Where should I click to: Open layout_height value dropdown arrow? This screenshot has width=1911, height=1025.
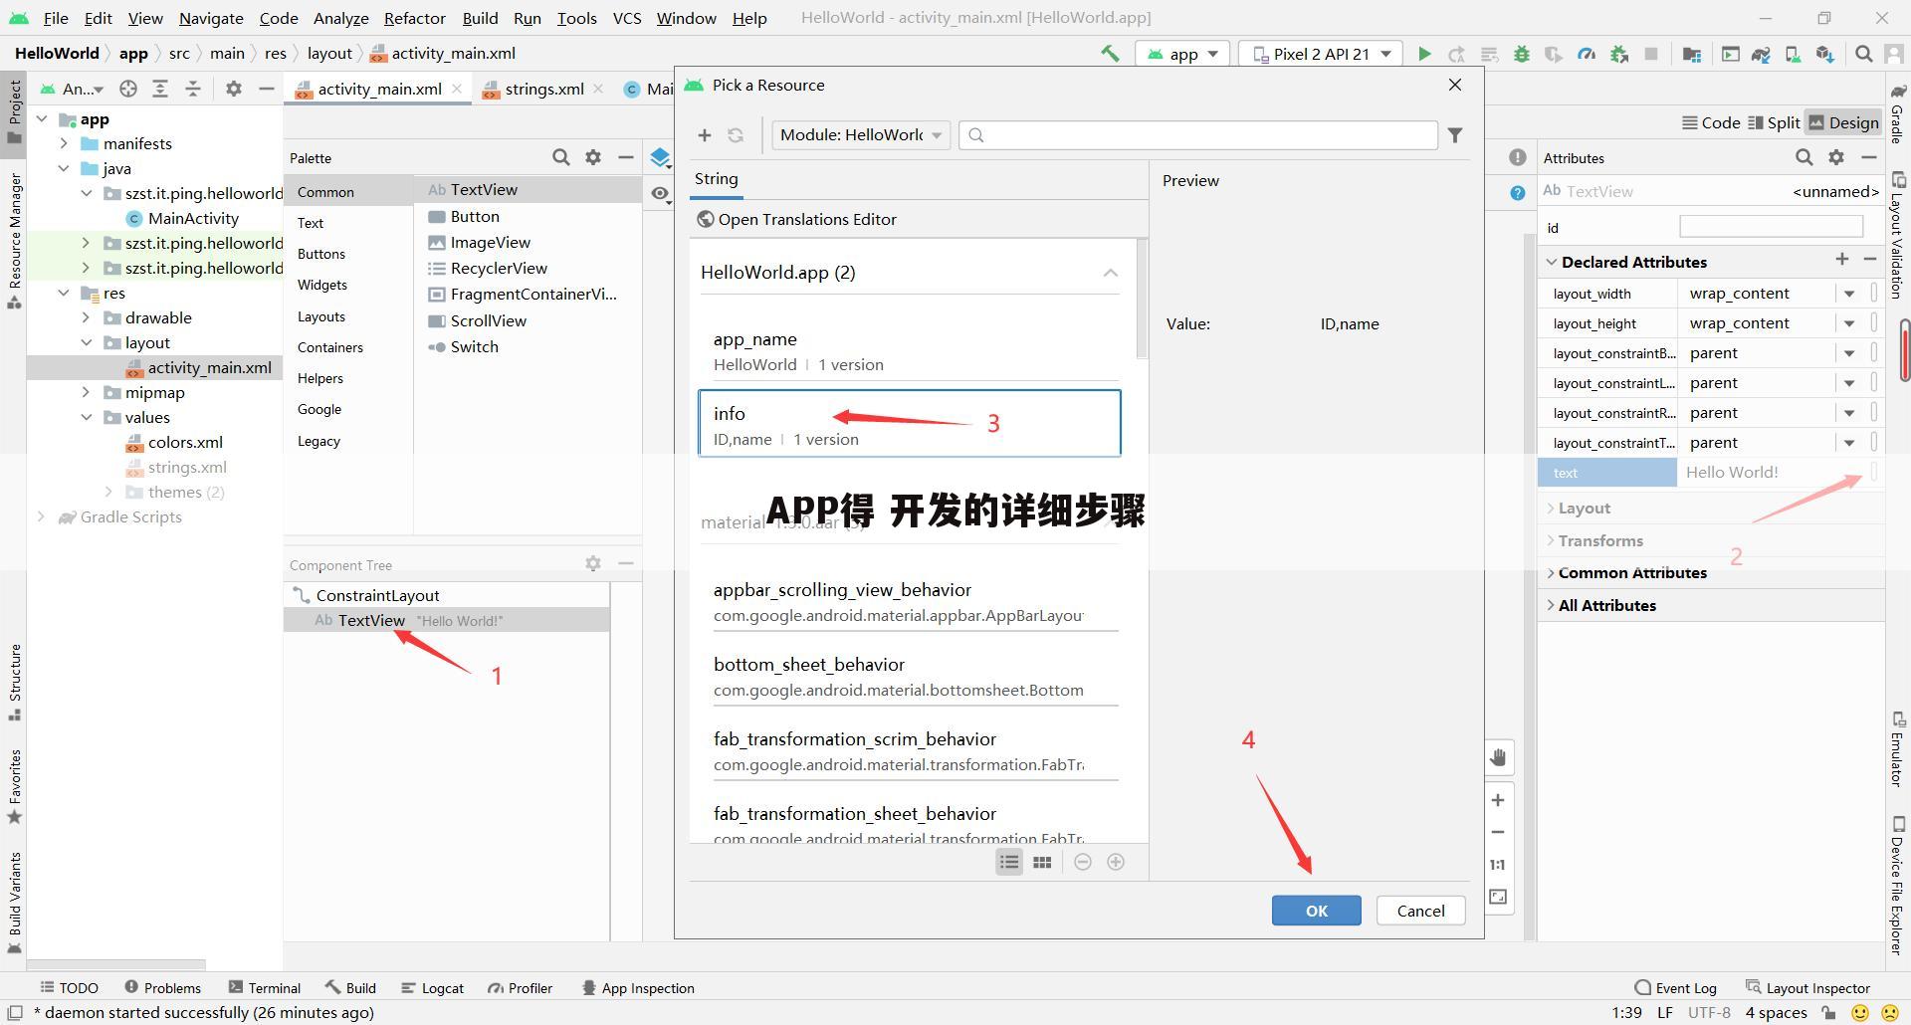(1849, 323)
